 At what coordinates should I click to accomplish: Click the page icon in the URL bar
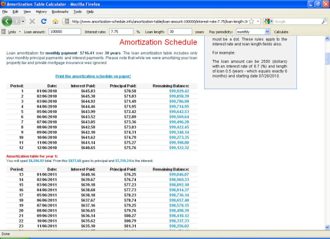tap(67, 21)
